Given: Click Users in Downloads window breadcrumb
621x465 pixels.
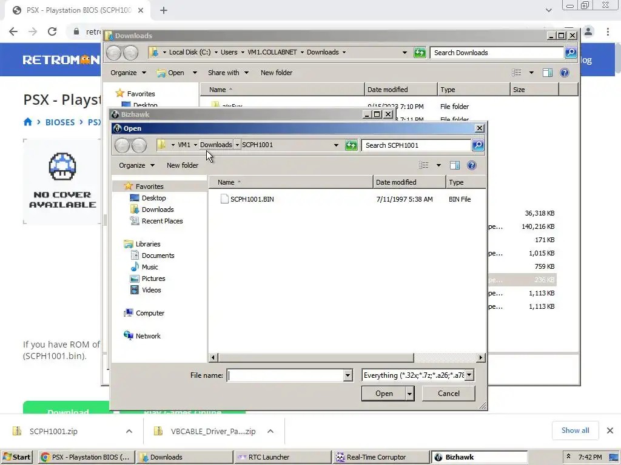Looking at the screenshot, I should tap(229, 52).
